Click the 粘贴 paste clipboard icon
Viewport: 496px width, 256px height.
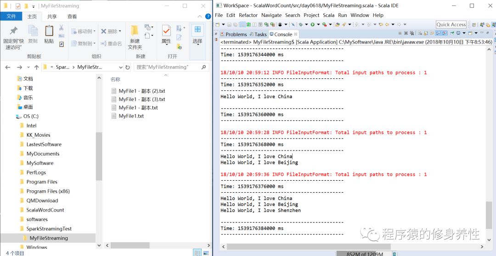[49, 31]
